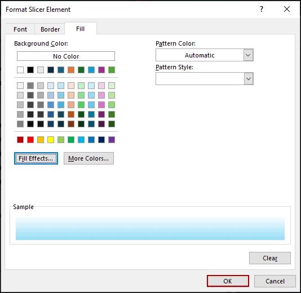Pick the white swatch in the top theme row

pyautogui.click(x=20, y=70)
